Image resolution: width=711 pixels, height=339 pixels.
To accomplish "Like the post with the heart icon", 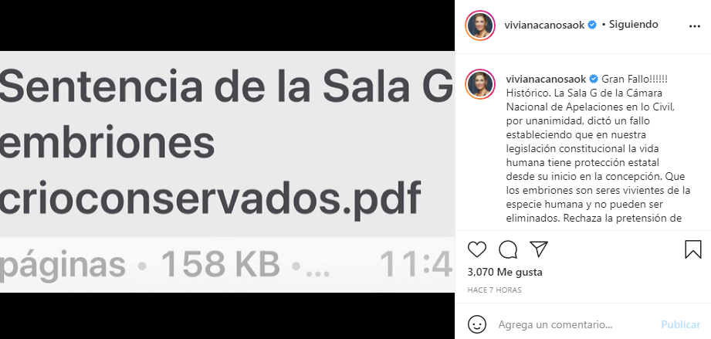I will pos(476,249).
